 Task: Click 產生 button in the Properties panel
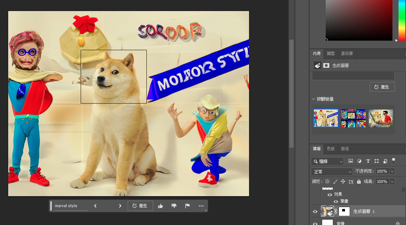tap(382, 87)
